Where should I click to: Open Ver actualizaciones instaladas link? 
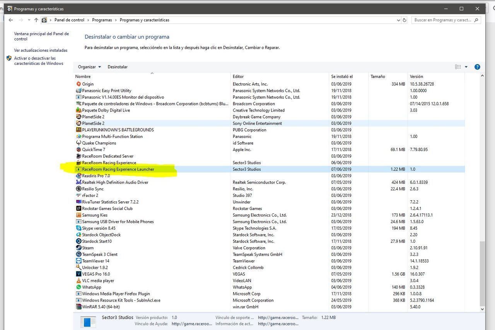click(41, 50)
